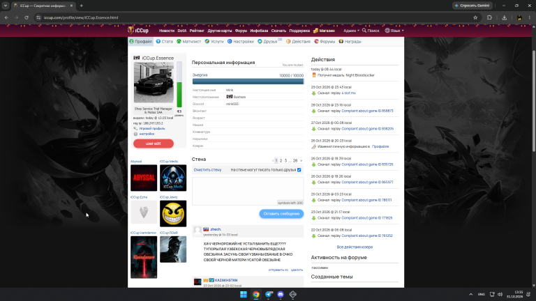This screenshot has width=536, height=301.
Task: Open Discord from the taskbar
Action: pos(281,294)
